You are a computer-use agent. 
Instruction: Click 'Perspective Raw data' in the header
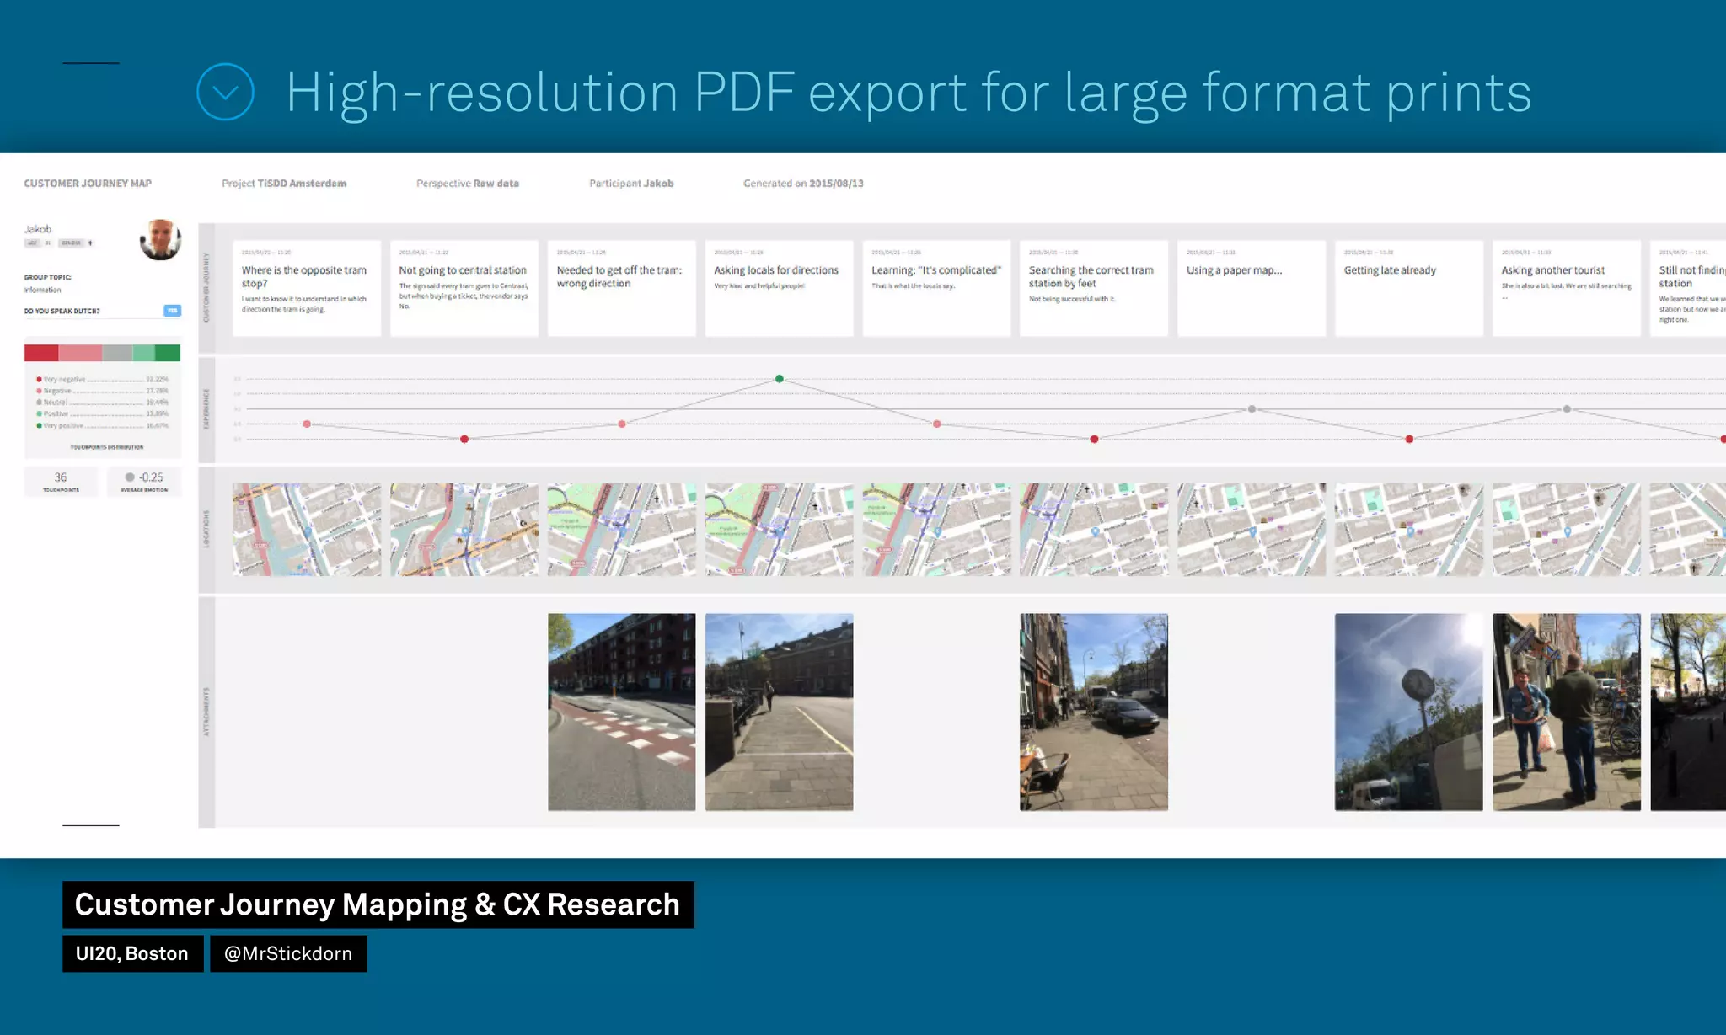click(x=468, y=184)
